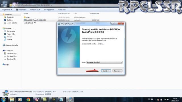The height and width of the screenshot is (102, 182).
Task: Open Disc local (D:)
Action: click(x=11, y=56)
